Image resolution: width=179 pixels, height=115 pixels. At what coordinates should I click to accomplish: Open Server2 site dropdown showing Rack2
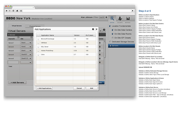(x=26, y=47)
